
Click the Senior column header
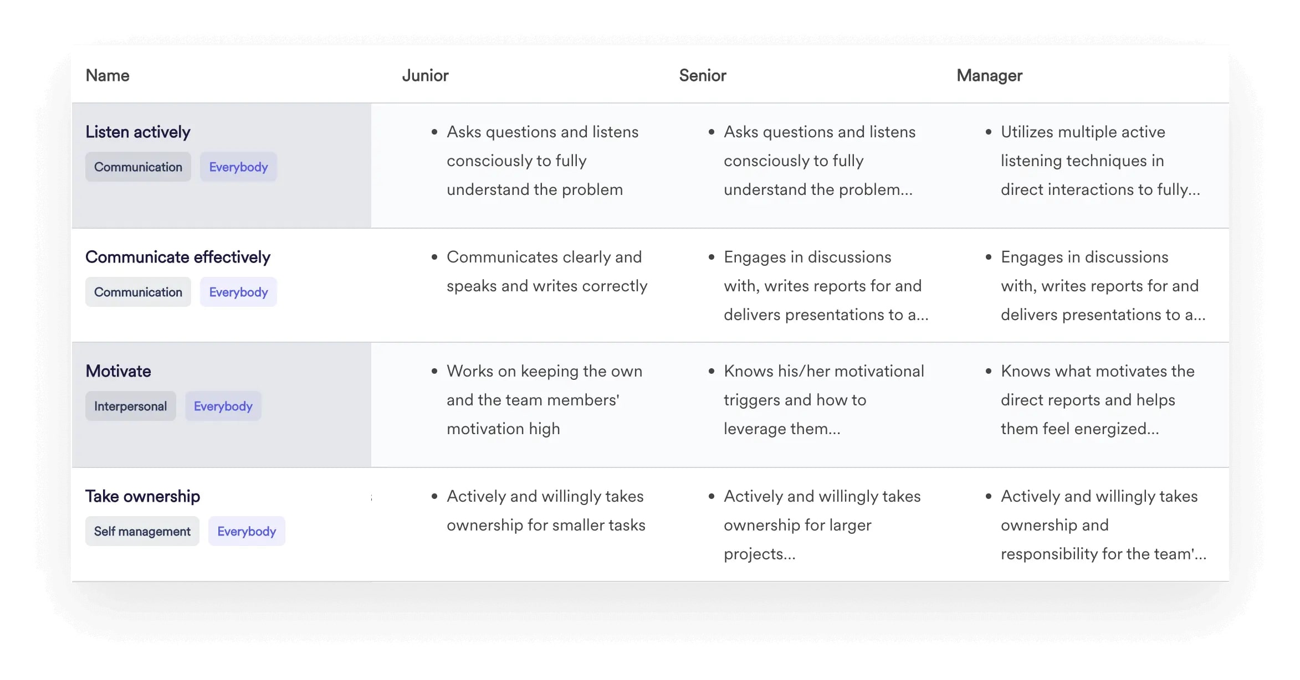706,76
